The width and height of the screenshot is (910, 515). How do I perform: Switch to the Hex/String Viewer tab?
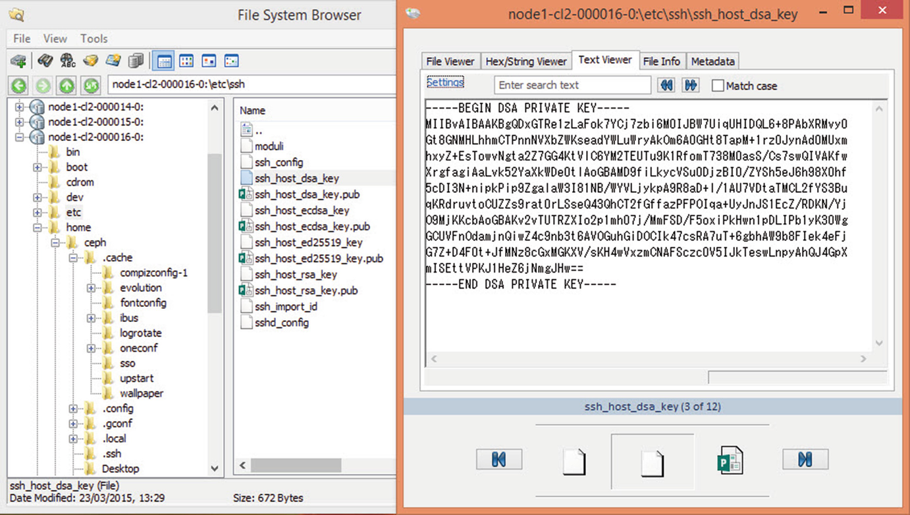click(x=526, y=61)
